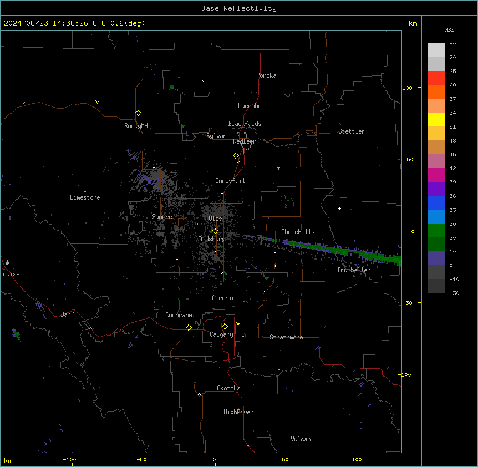Pick the blue 36-33 dBZ legend color
This screenshot has width=478, height=467.
pyautogui.click(x=436, y=202)
